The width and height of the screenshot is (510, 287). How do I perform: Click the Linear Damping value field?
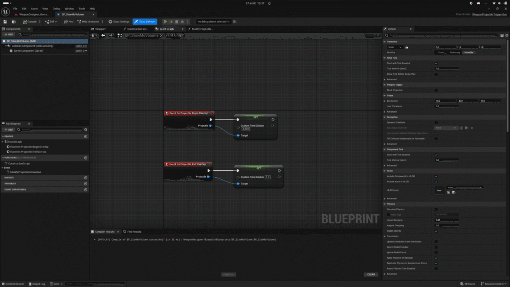(x=447, y=220)
